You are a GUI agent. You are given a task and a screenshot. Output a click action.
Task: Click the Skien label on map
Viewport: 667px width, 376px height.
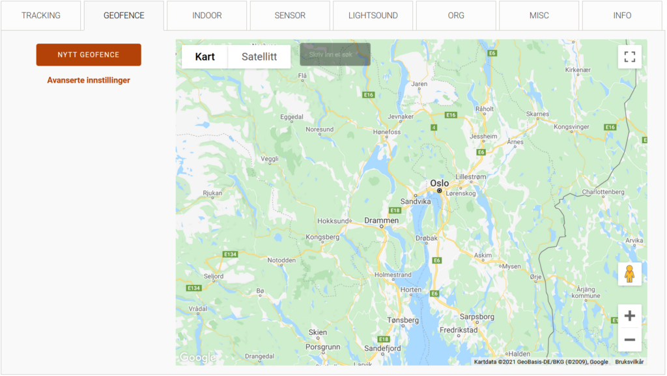click(x=318, y=332)
